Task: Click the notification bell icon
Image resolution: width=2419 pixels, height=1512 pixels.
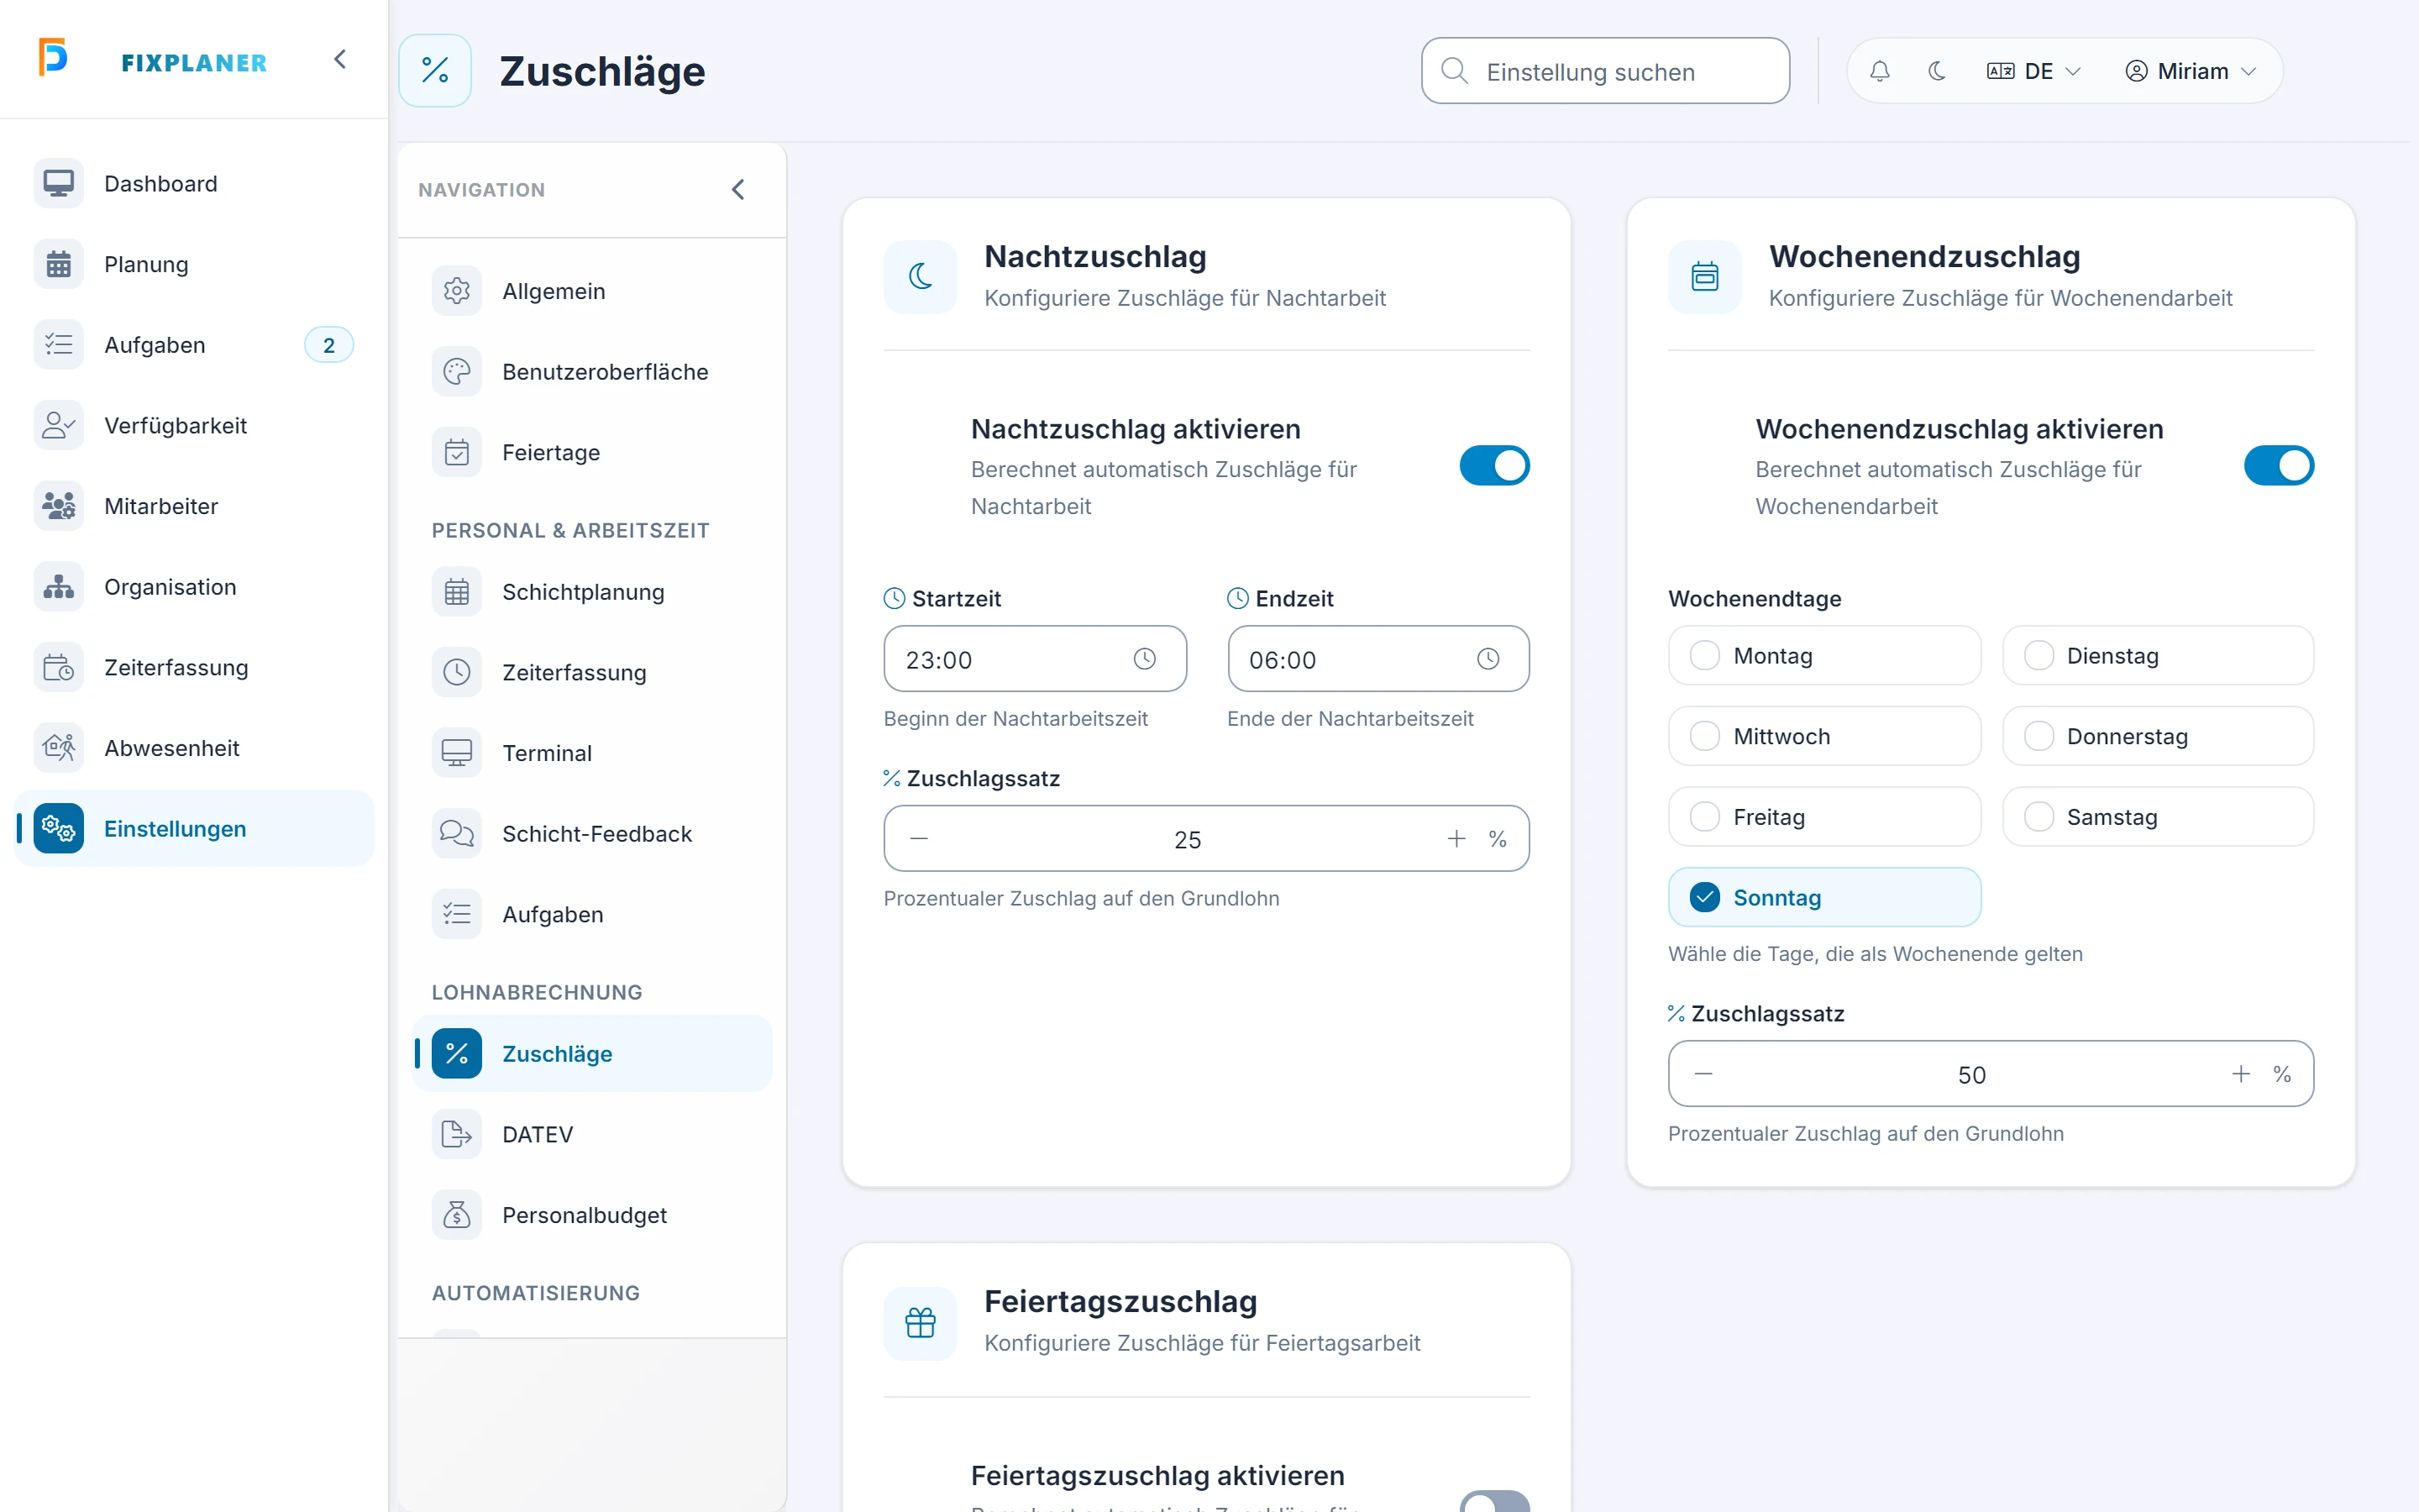Action: tap(1879, 71)
